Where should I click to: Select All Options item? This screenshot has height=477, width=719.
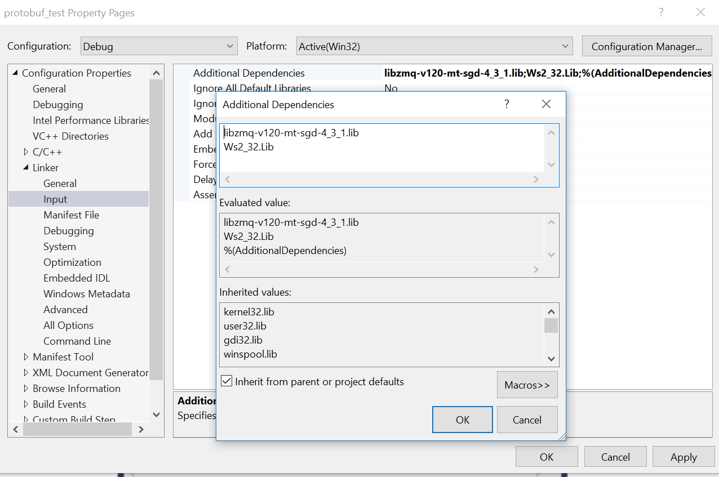(68, 326)
